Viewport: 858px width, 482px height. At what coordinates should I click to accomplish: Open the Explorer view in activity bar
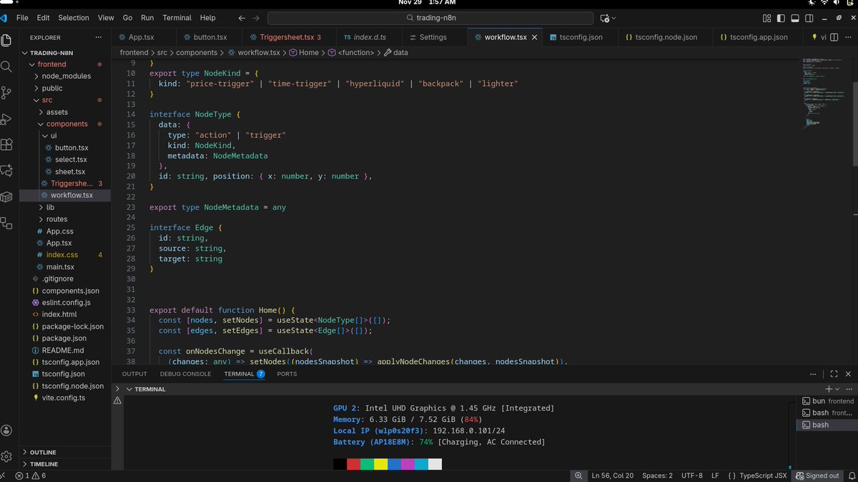6,41
